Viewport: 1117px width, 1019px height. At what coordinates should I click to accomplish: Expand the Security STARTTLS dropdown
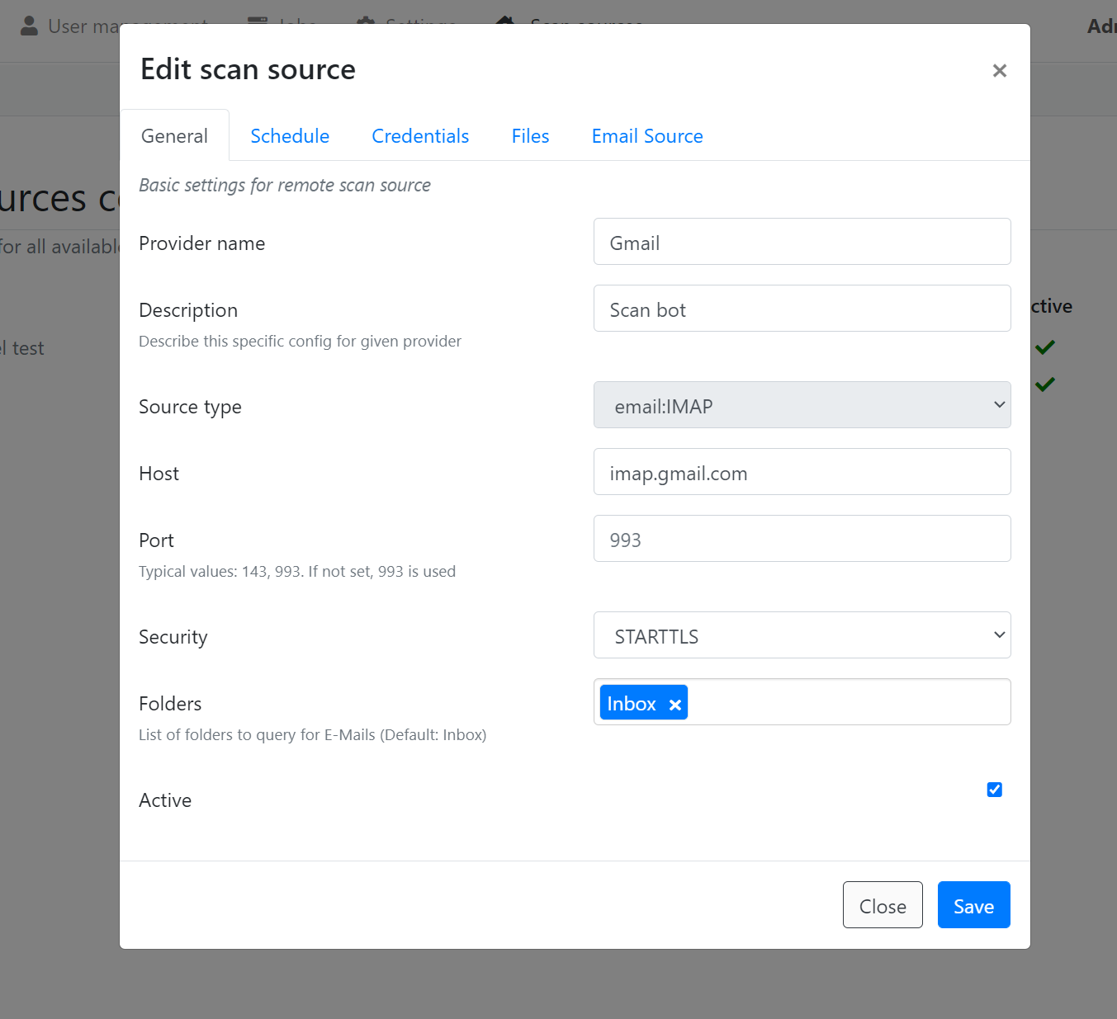point(802,635)
